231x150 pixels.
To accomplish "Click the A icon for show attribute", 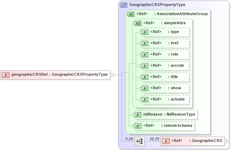I will (x=145, y=89).
